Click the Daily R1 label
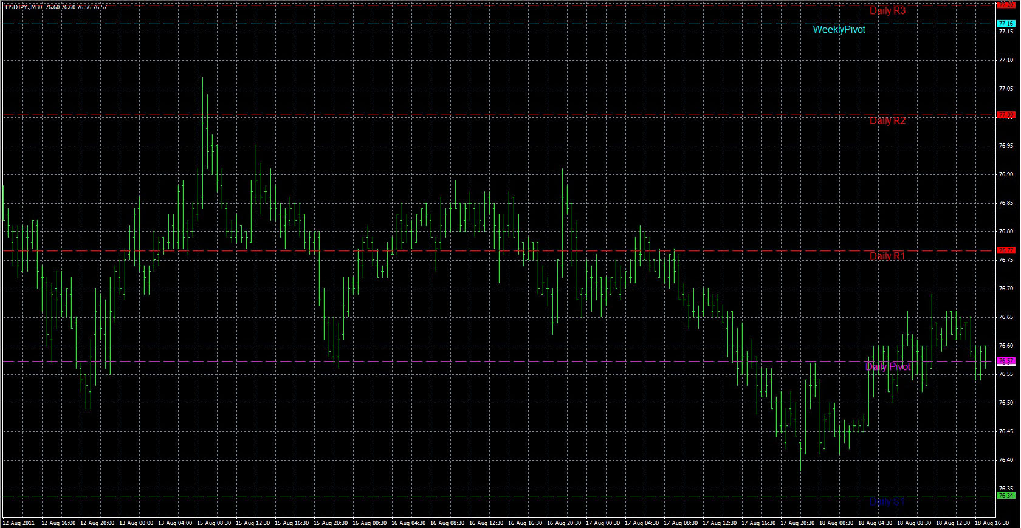Image resolution: width=1021 pixels, height=528 pixels. 887,256
